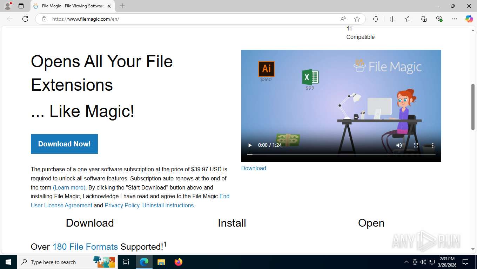Close the File Magic browser tab
The image size is (477, 269).
click(109, 6)
